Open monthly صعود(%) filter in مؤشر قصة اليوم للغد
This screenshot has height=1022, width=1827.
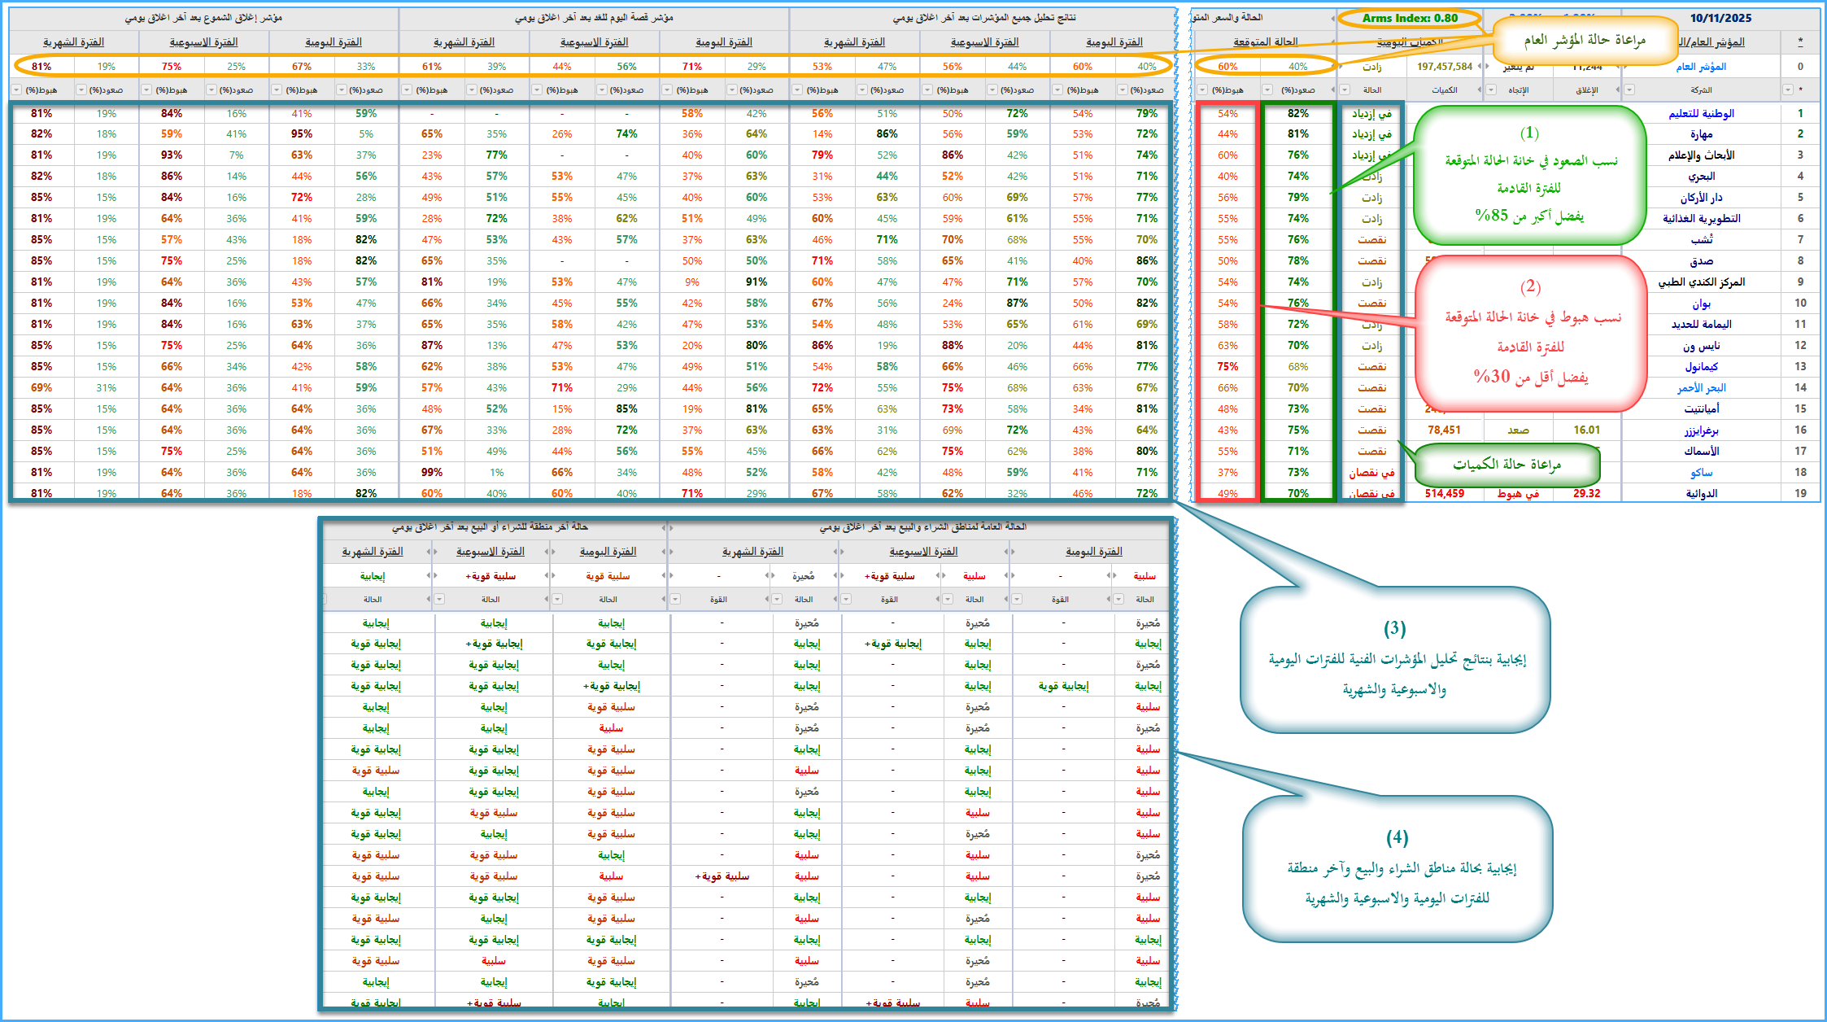[x=472, y=90]
